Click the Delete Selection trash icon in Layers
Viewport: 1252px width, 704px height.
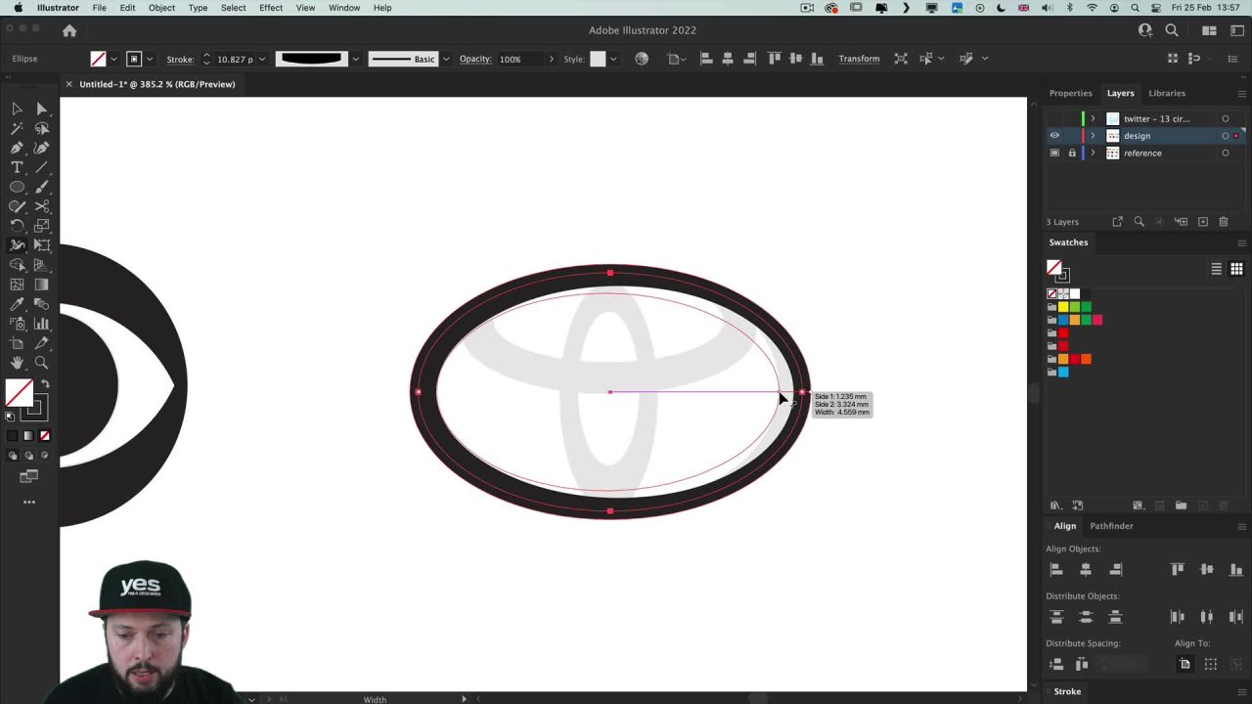(x=1224, y=222)
